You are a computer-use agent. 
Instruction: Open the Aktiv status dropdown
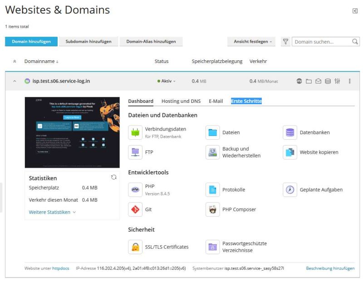pos(166,81)
